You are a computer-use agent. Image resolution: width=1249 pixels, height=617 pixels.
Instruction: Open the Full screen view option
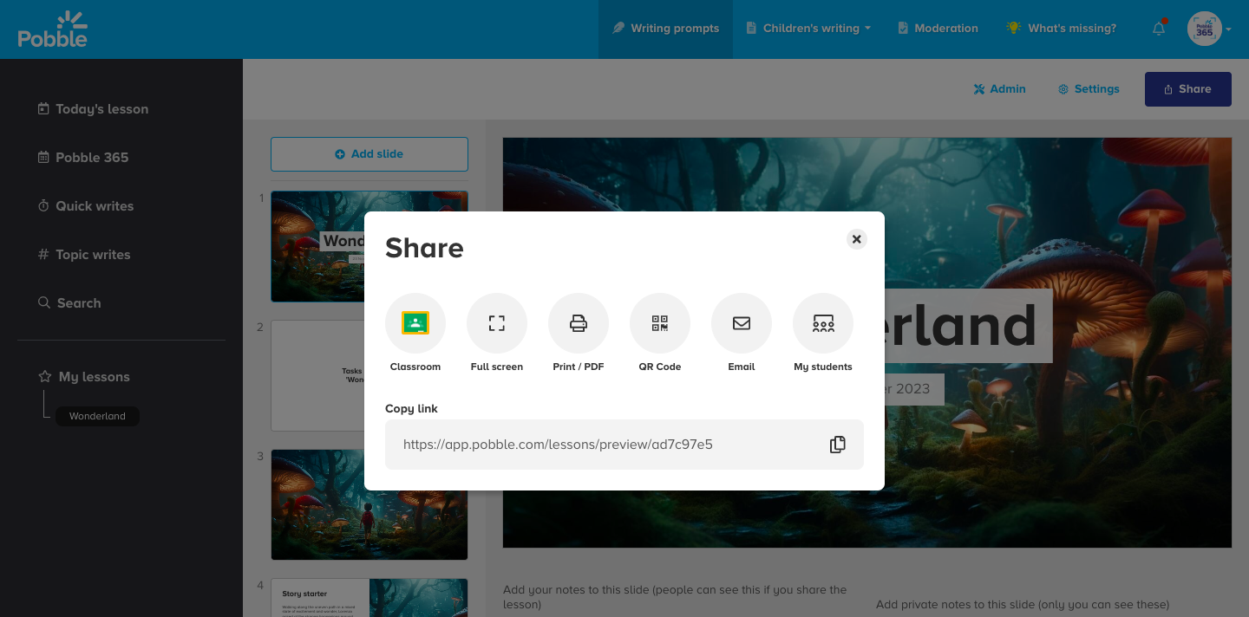coord(497,323)
